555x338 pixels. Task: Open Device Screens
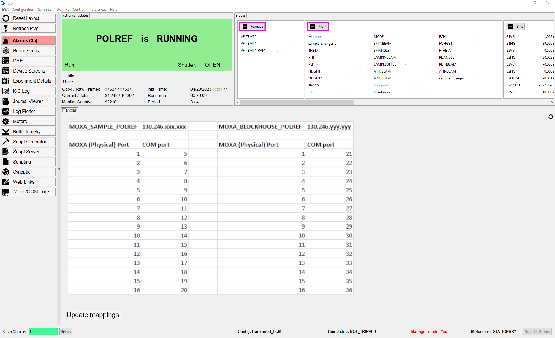coord(28,70)
